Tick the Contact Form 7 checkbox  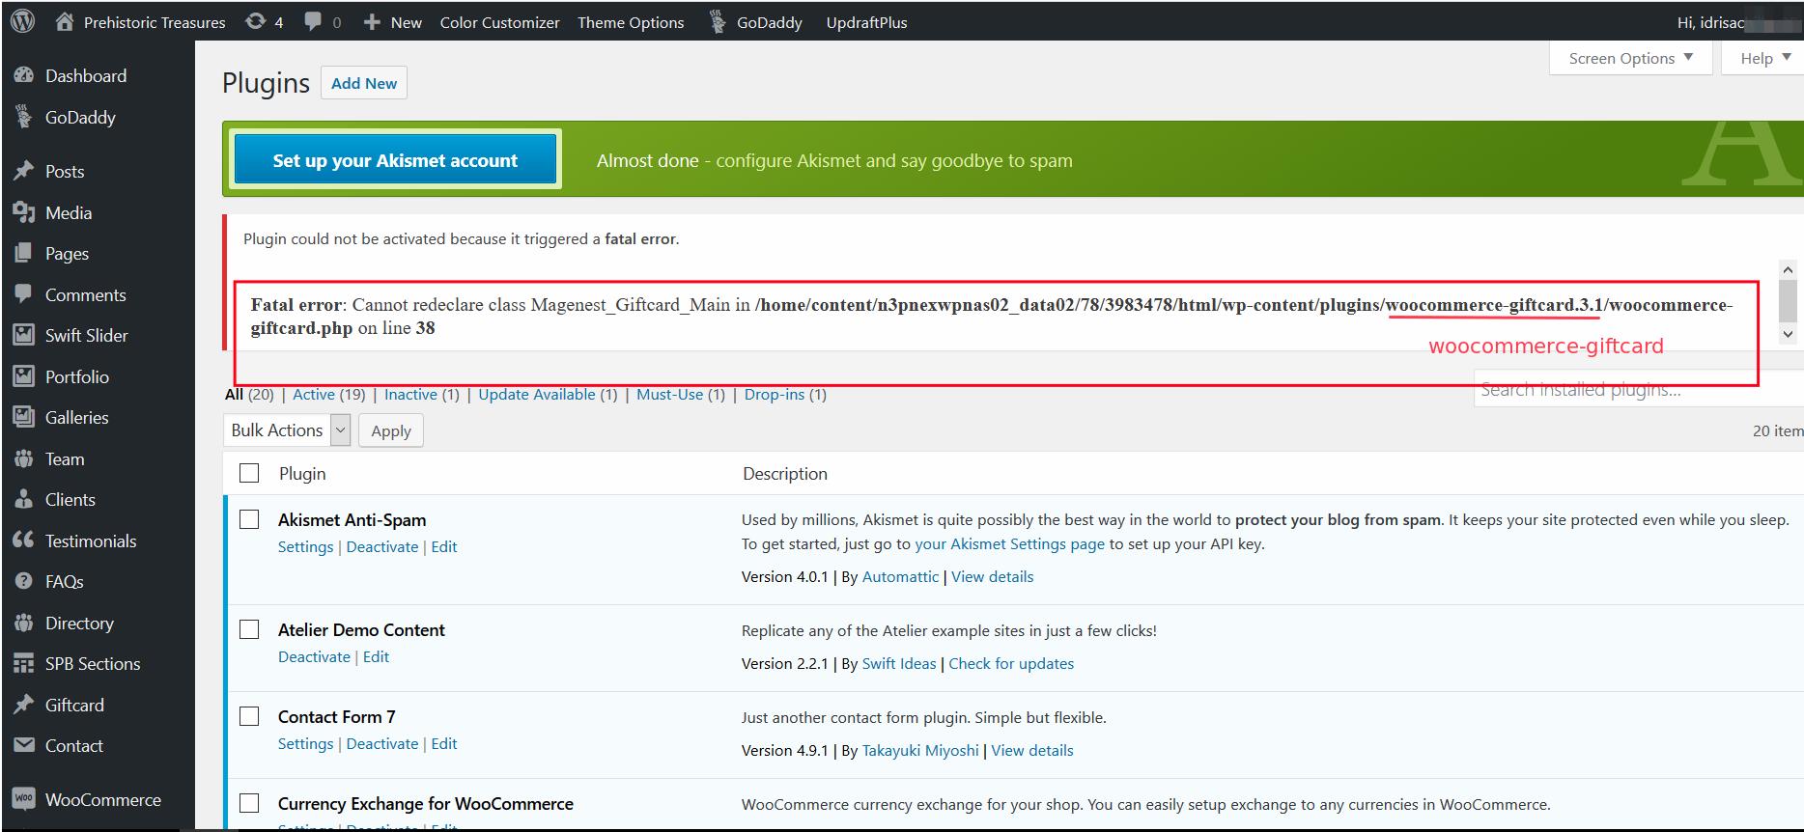[x=249, y=716]
